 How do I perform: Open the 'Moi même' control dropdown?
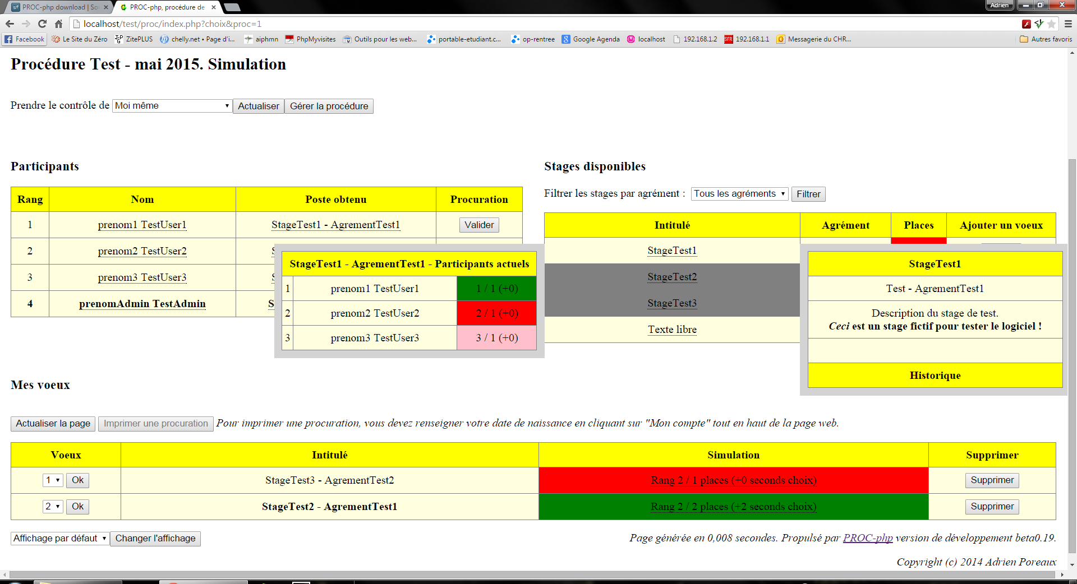pyautogui.click(x=172, y=105)
